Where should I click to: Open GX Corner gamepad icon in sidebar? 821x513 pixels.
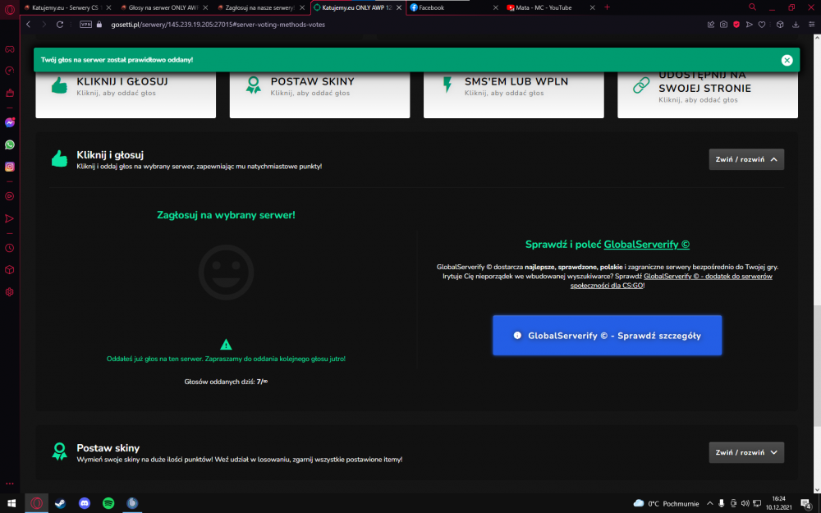tap(9, 49)
